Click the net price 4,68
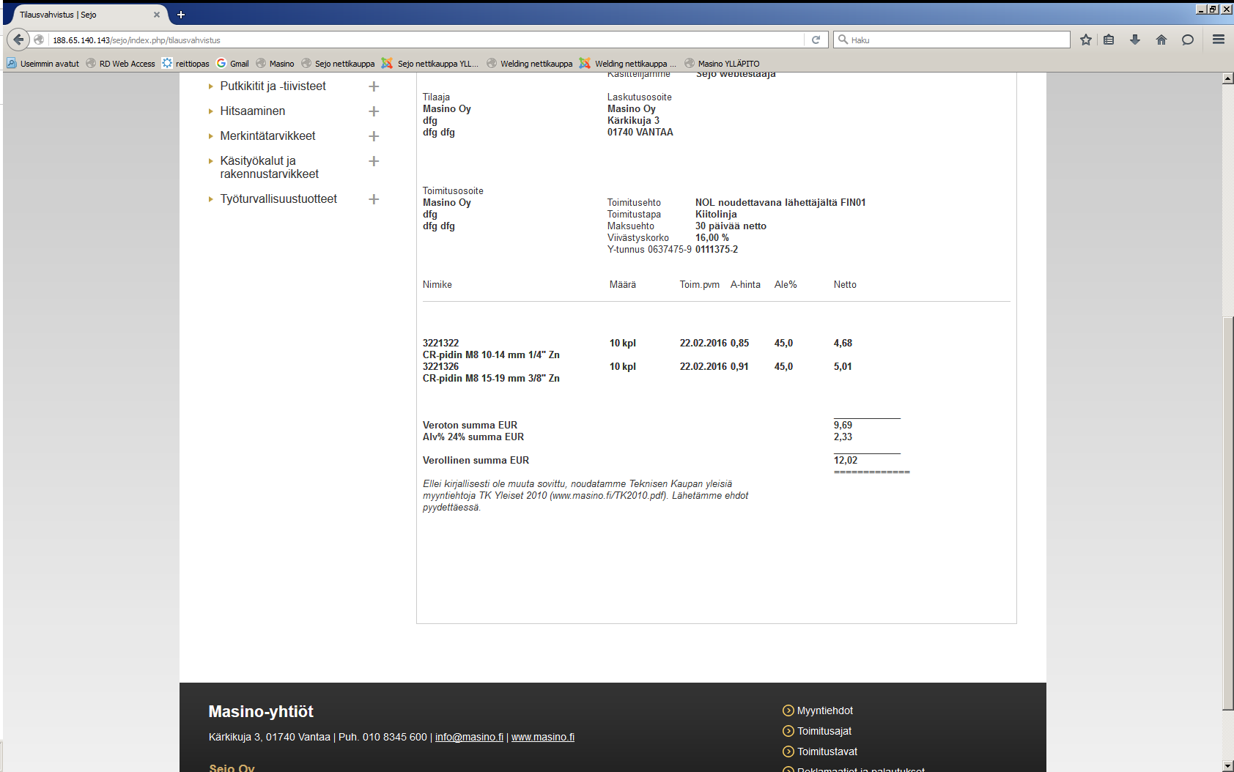 843,343
